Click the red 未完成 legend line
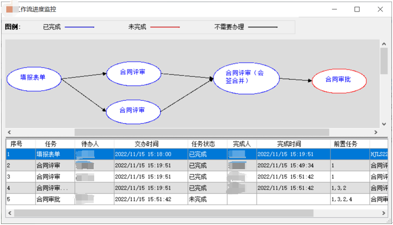This screenshot has height=225, width=393. point(165,27)
